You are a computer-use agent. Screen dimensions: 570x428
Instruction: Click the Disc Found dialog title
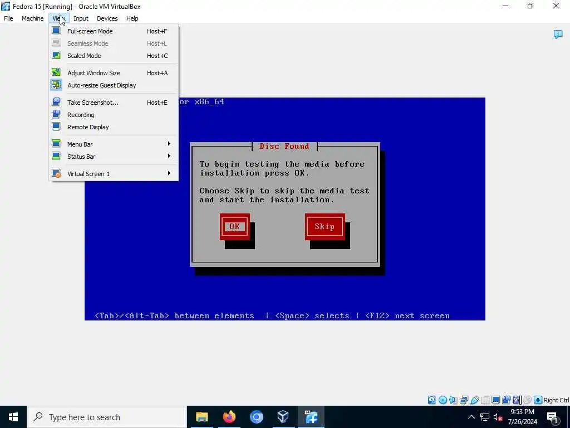point(284,147)
